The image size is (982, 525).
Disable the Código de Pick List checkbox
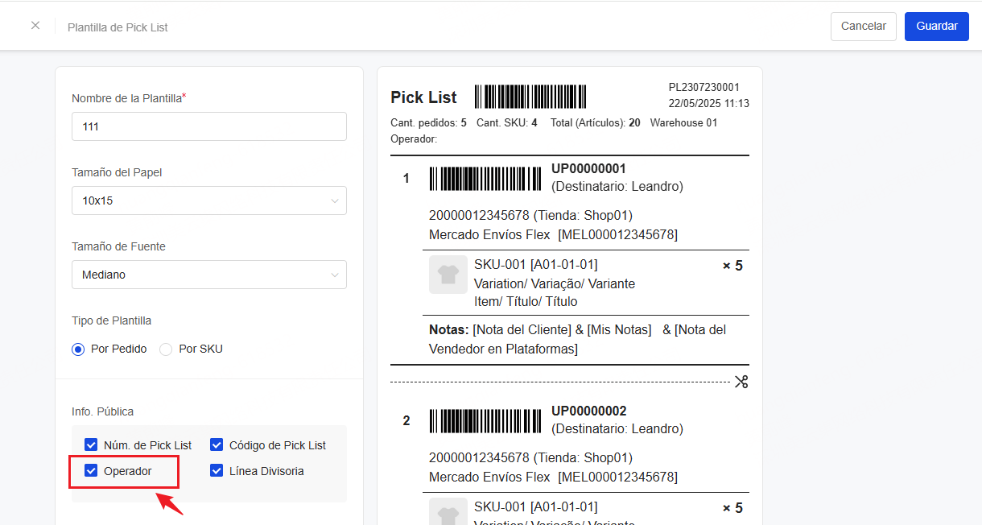(x=217, y=445)
